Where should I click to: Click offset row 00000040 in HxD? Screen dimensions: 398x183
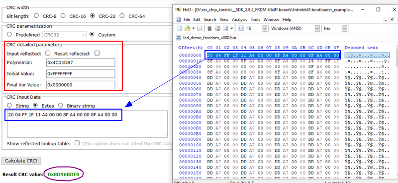pos(190,77)
